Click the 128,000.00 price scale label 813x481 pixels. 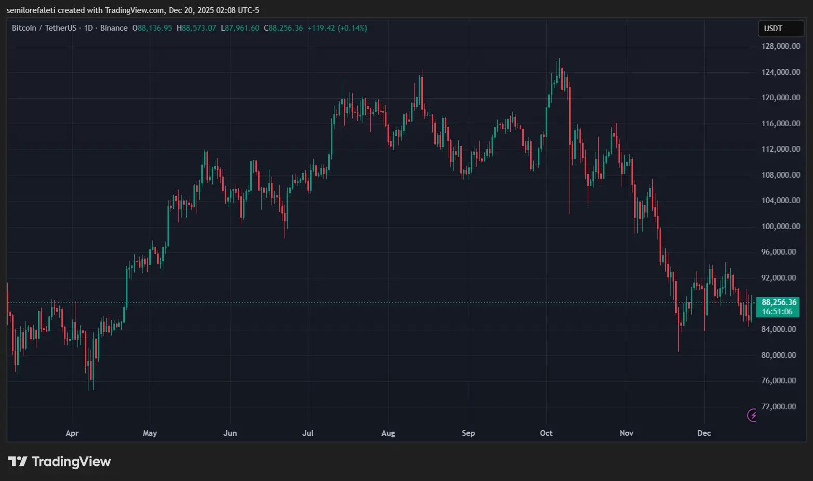tap(780, 46)
